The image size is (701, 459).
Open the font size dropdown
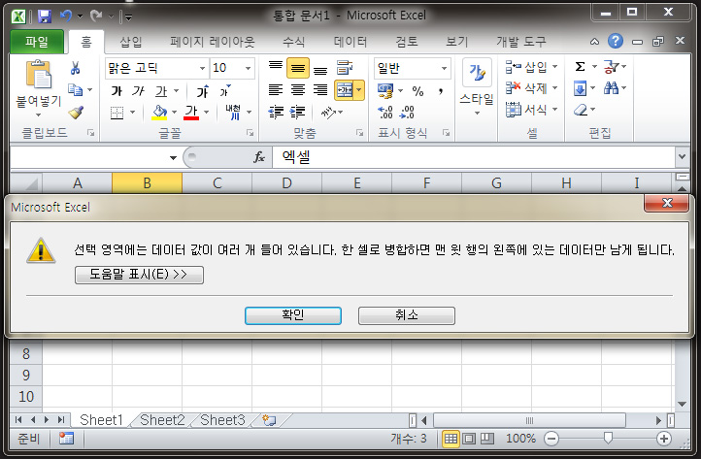click(x=248, y=68)
